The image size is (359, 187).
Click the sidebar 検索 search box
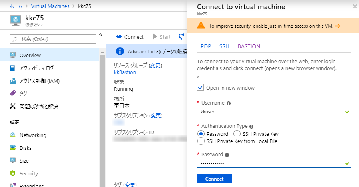coord(53,39)
